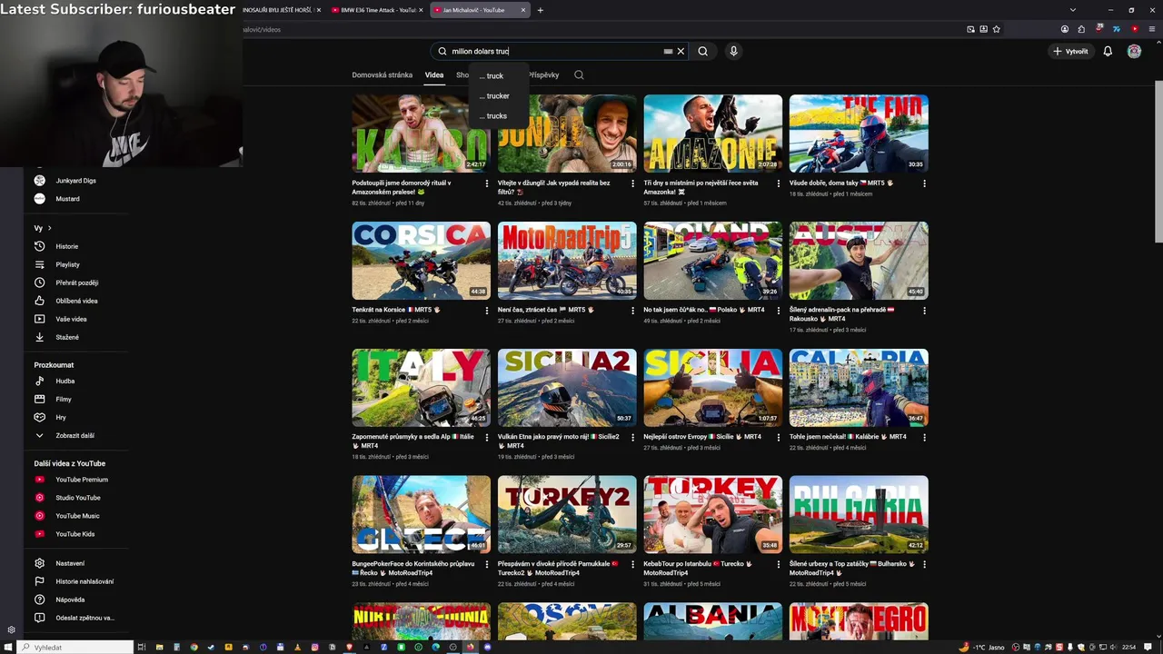Open the CORSICA video thumbnail
Screen dimensions: 1163x654
point(421,261)
